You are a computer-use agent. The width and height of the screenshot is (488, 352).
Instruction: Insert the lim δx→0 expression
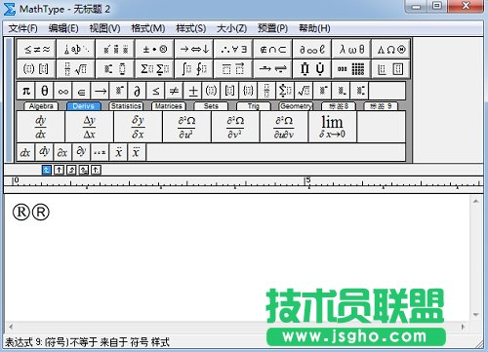332,127
